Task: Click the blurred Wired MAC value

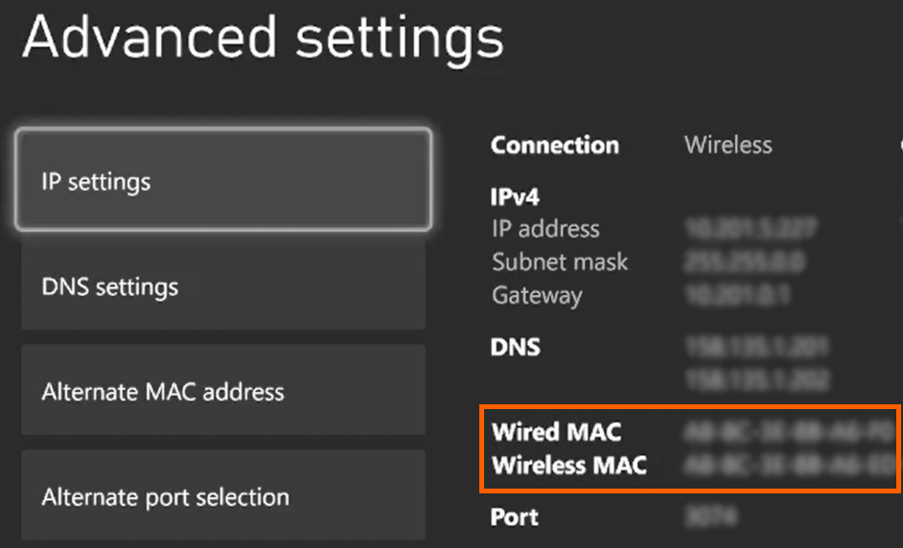Action: point(790,431)
